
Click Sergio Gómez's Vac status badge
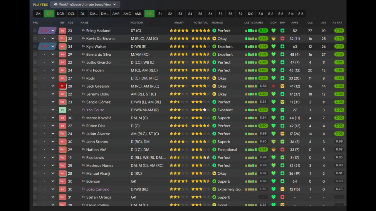click(62, 102)
